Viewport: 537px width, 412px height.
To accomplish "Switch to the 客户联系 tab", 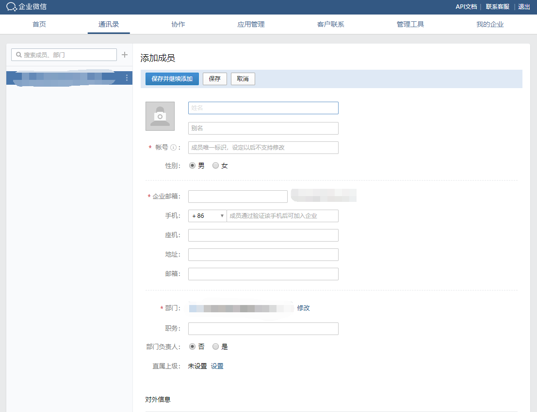I will pos(330,24).
